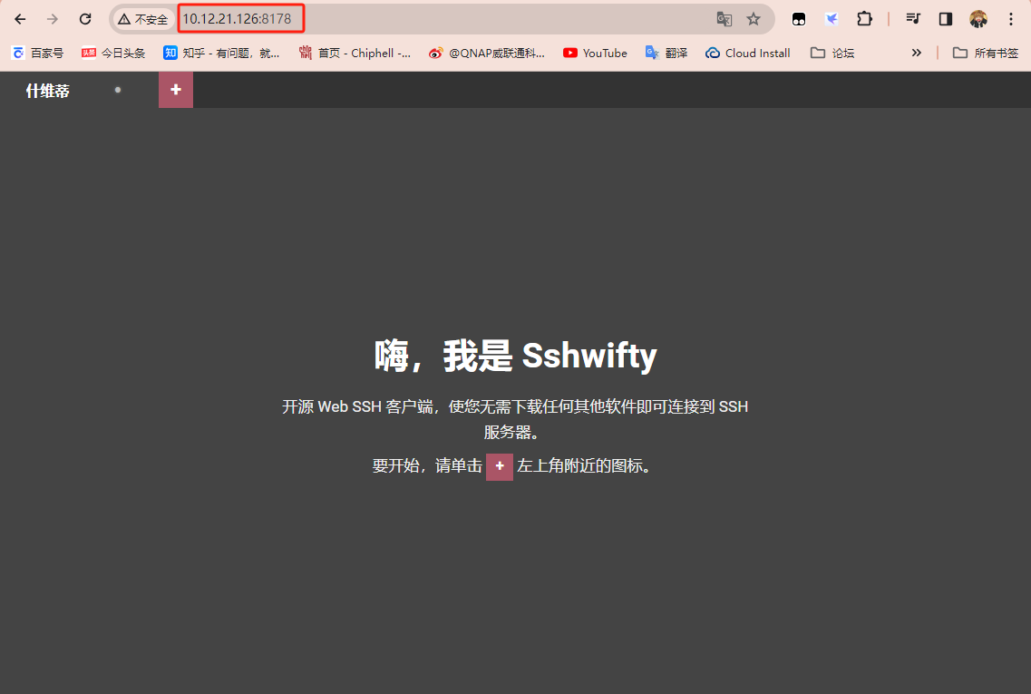Reload the current page
Screen dimensions: 1031x694
click(85, 19)
